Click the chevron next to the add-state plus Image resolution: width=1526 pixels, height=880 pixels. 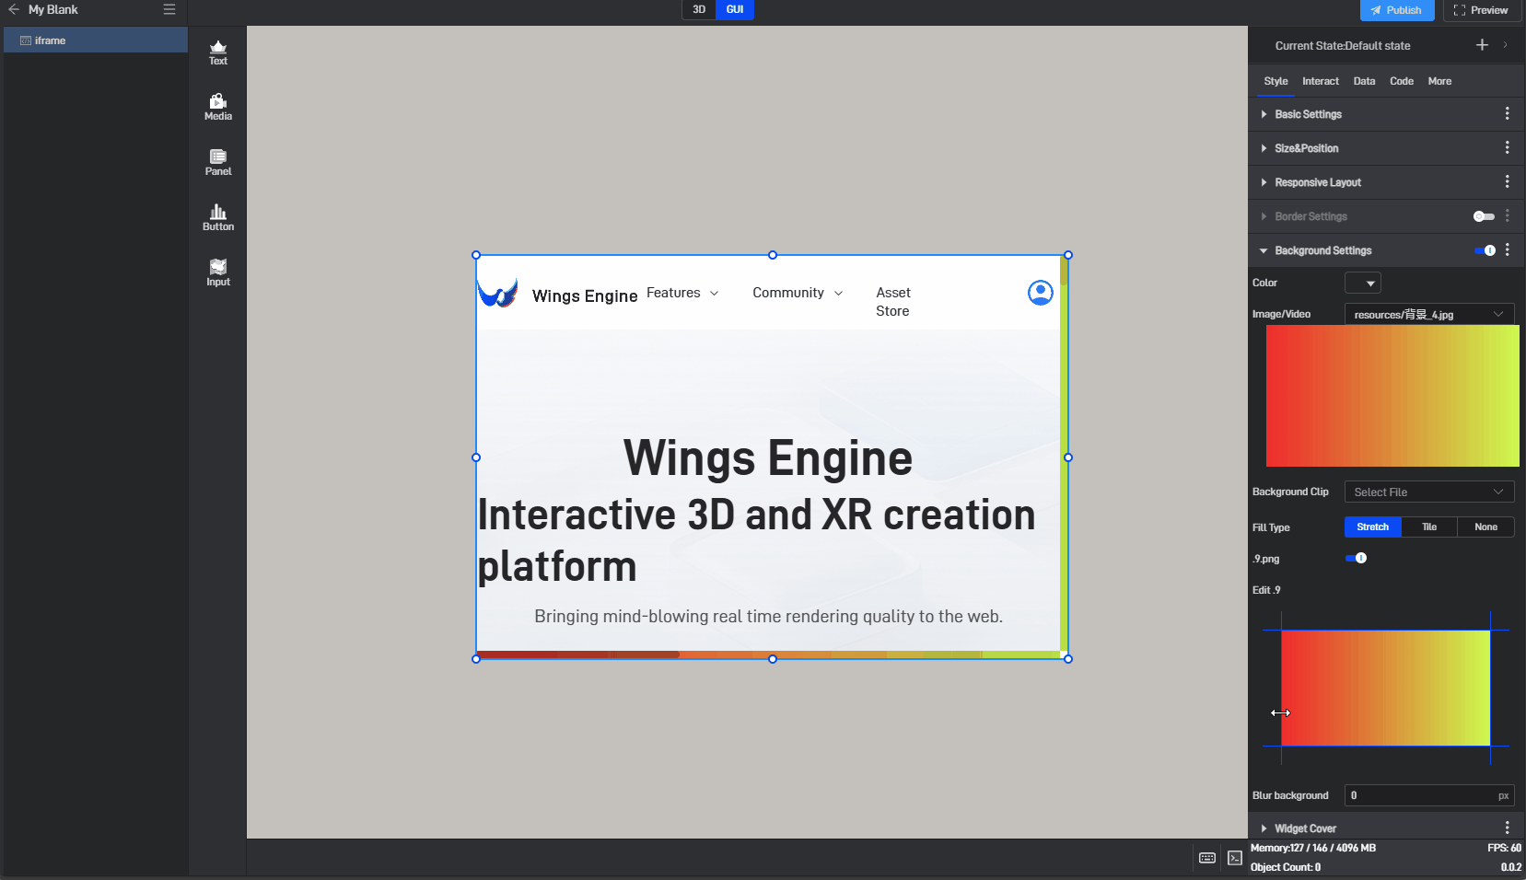point(1506,45)
